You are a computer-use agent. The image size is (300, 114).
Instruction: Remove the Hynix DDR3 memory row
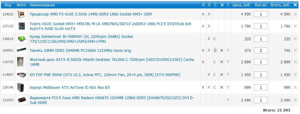tap(295, 50)
